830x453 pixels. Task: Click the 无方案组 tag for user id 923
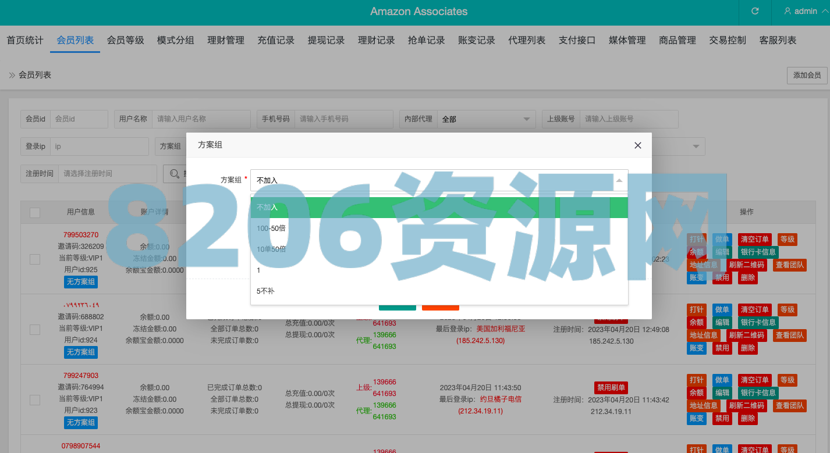tap(80, 422)
